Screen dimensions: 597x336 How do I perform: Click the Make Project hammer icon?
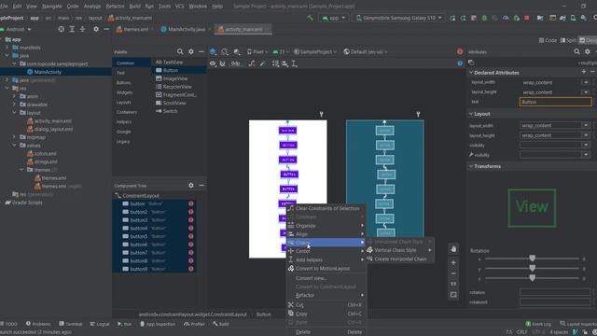[x=310, y=18]
